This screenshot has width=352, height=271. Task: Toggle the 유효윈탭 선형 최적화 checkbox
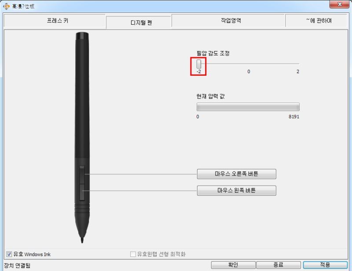(133, 254)
